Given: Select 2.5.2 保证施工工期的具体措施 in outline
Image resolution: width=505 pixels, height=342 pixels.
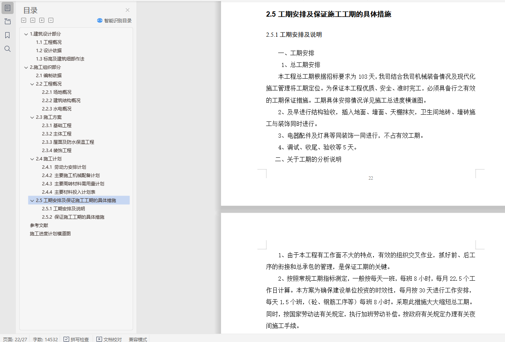Looking at the screenshot, I should pos(73,217).
